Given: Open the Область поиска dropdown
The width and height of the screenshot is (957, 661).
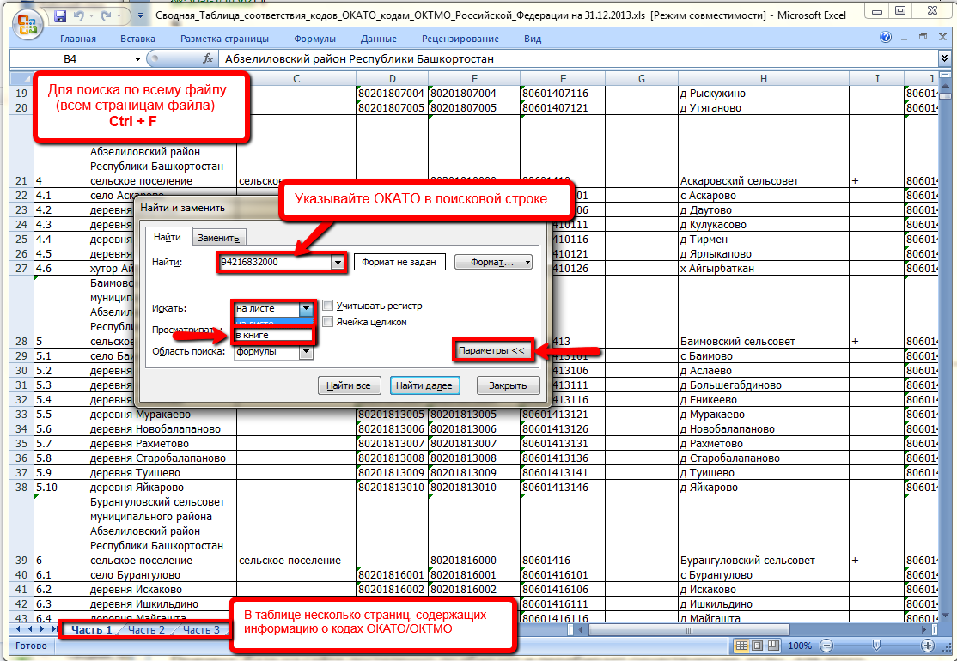Looking at the screenshot, I should pos(306,352).
